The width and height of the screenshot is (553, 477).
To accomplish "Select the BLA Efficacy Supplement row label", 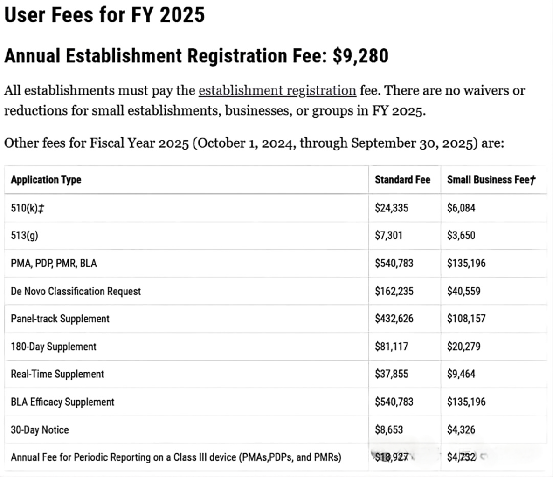I will tap(62, 402).
